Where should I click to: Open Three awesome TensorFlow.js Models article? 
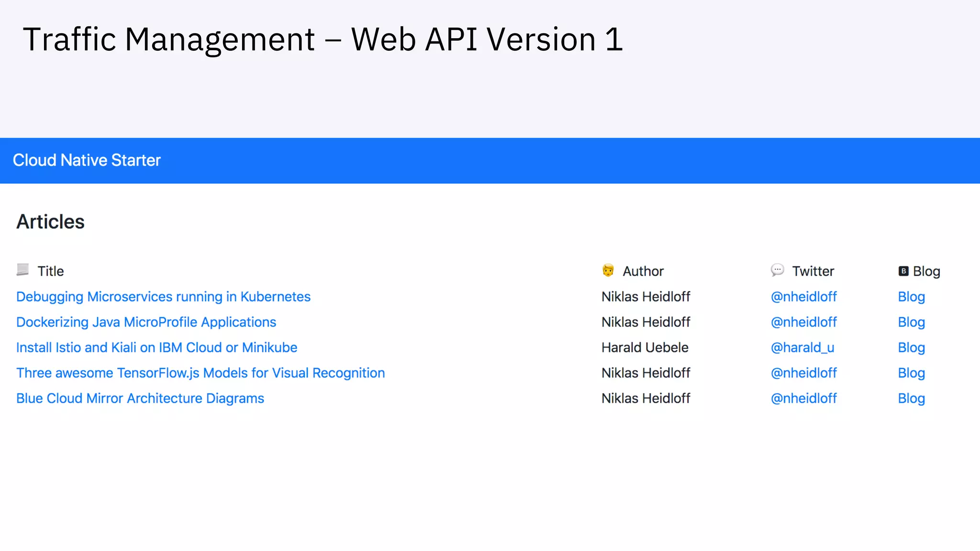pyautogui.click(x=200, y=373)
